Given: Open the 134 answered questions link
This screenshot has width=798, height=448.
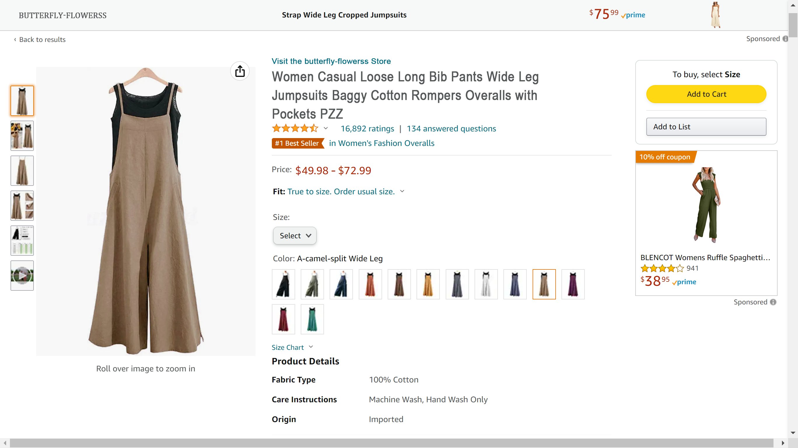Looking at the screenshot, I should pyautogui.click(x=451, y=128).
